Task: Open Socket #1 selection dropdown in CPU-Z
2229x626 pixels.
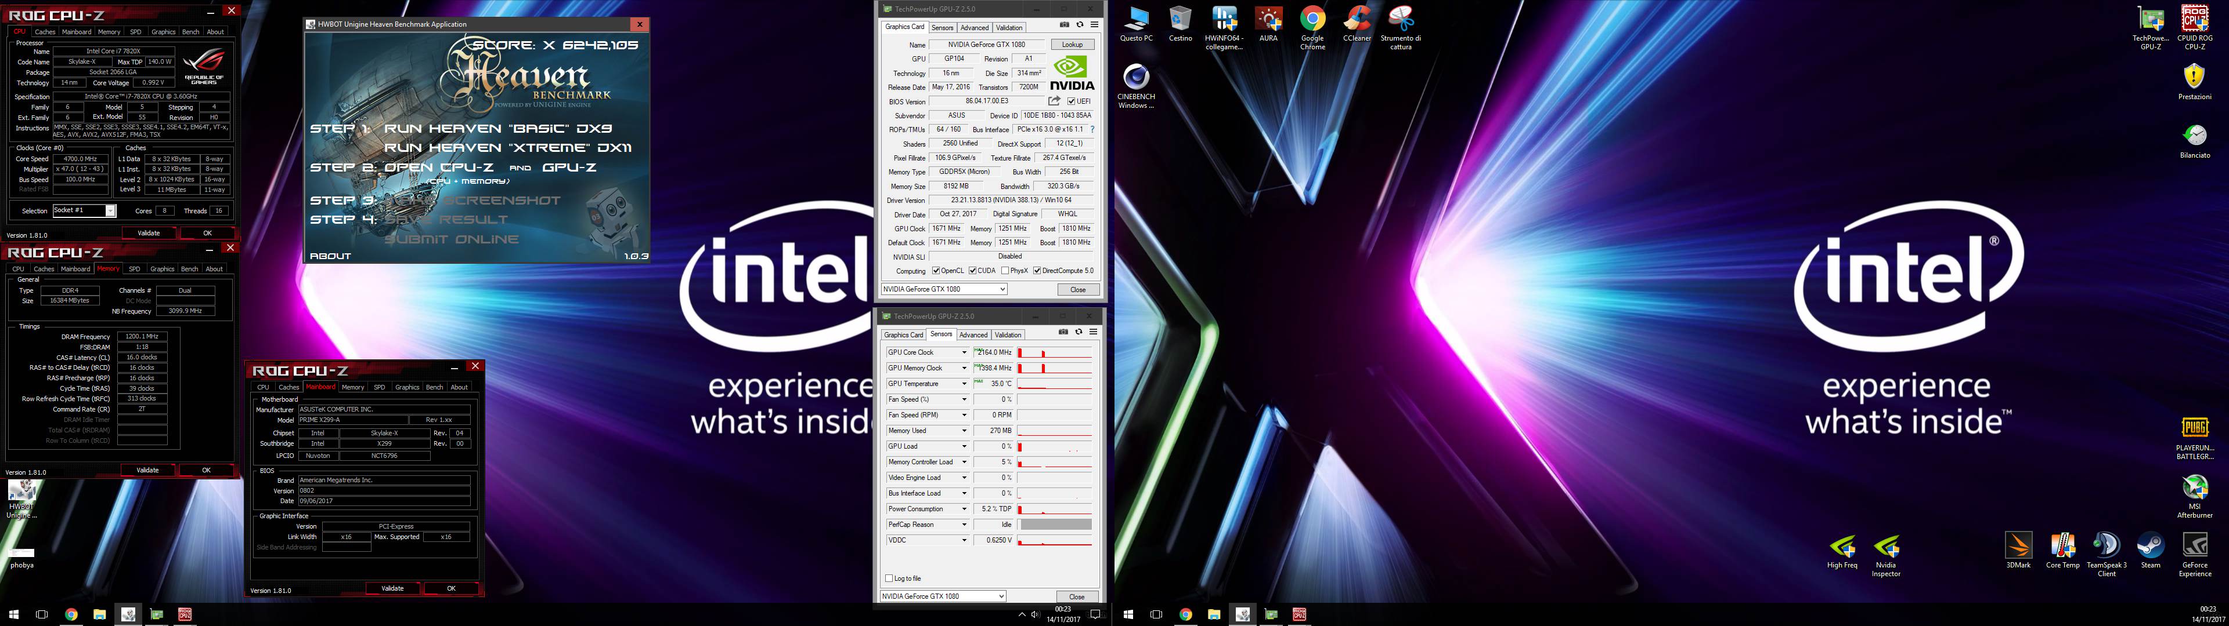Action: [110, 211]
